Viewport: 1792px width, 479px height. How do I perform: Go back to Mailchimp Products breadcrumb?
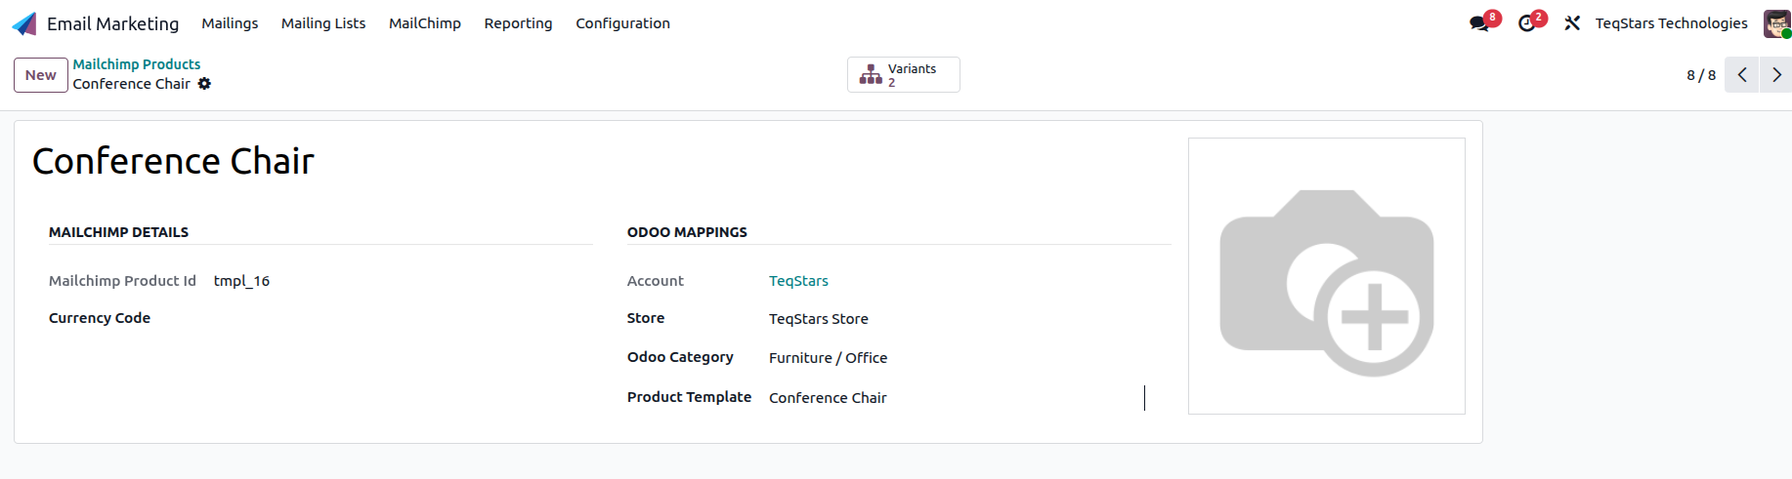coord(137,64)
